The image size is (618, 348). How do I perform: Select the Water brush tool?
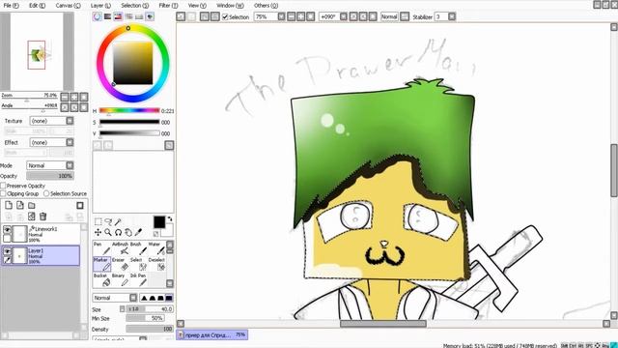[156, 248]
